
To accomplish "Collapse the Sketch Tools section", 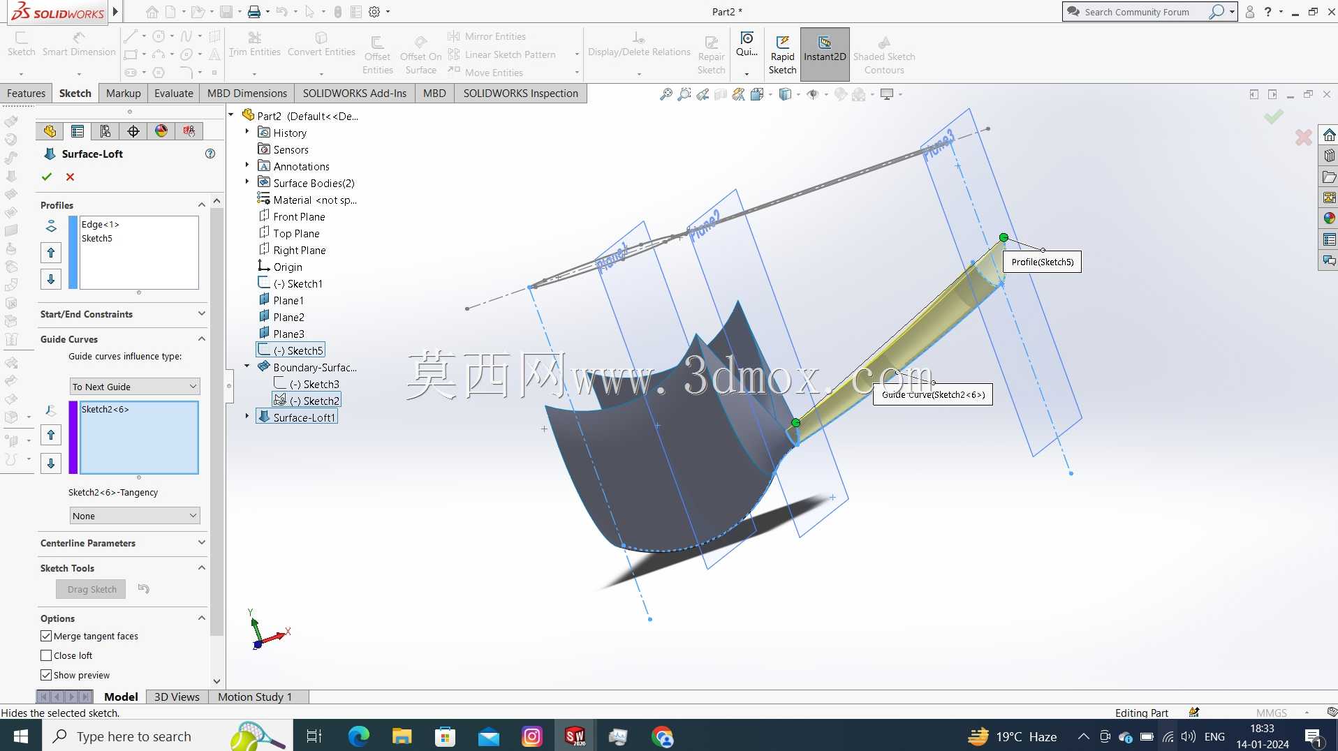I will coord(201,567).
